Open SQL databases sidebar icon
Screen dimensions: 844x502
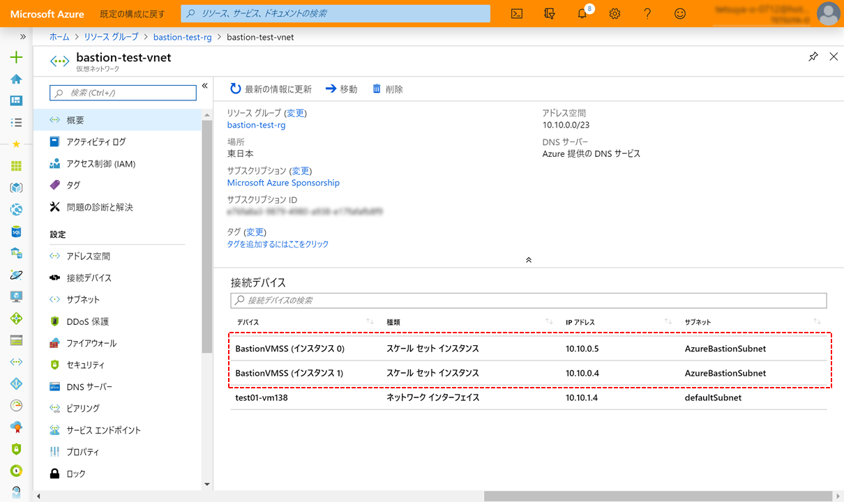point(16,231)
